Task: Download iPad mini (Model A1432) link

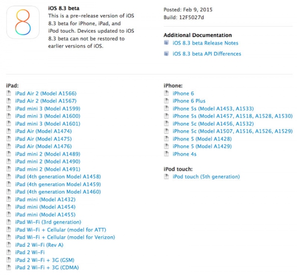Action: click(x=45, y=199)
